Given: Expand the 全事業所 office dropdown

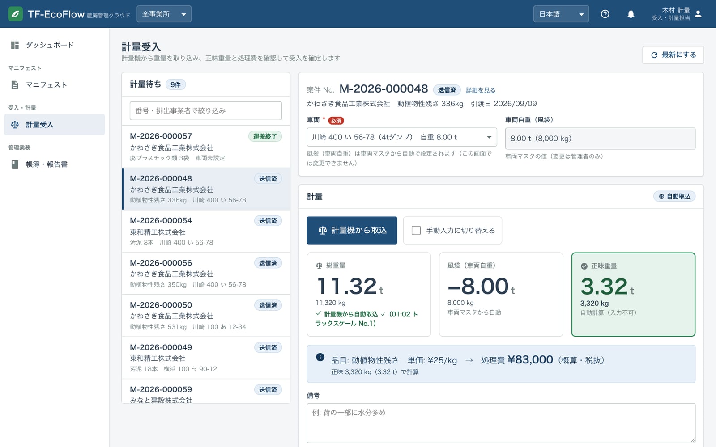Looking at the screenshot, I should click(164, 14).
